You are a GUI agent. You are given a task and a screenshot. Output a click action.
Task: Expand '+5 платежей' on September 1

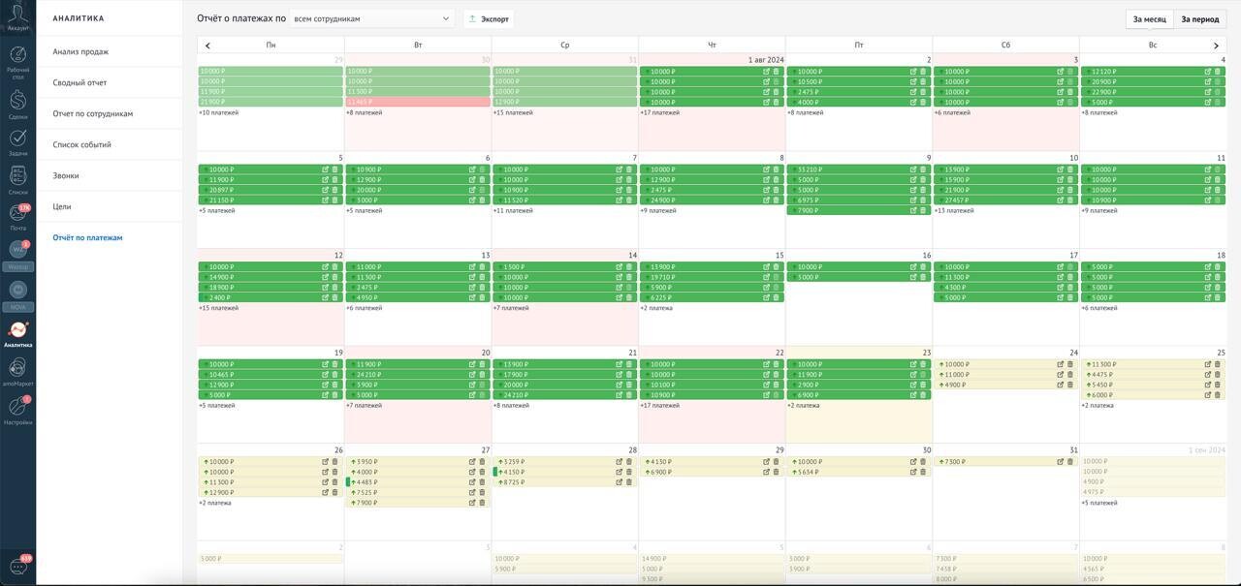pyautogui.click(x=1099, y=503)
